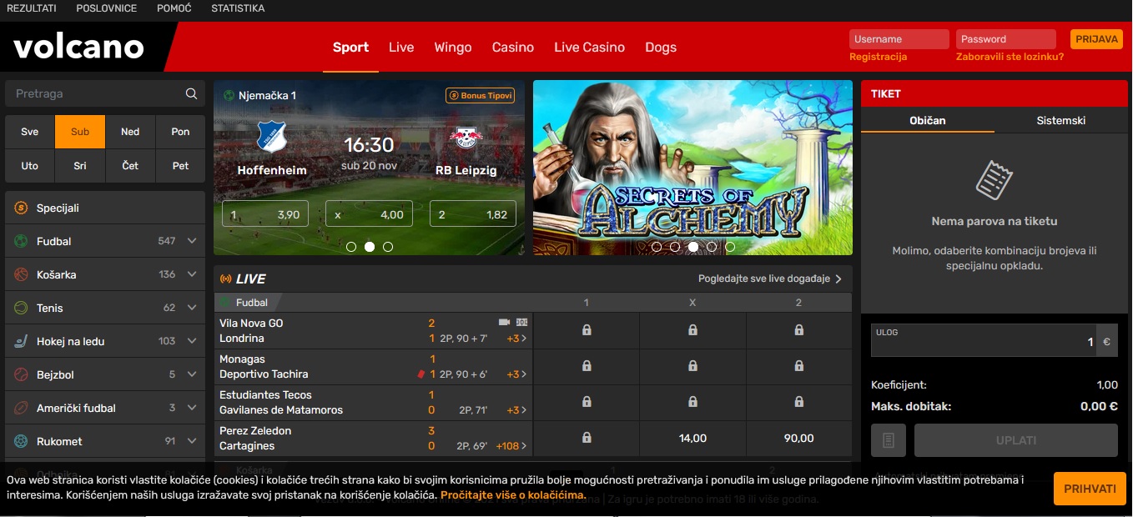Expand the Hokej na ledu chevron

[192, 341]
